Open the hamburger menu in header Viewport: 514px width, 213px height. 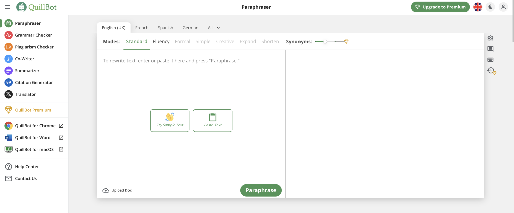pyautogui.click(x=7, y=7)
